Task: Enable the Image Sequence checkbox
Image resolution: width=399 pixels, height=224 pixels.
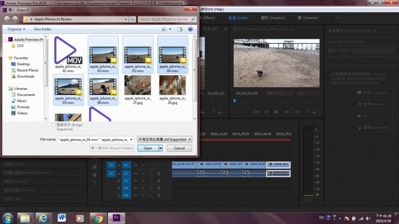Action: tap(54, 125)
